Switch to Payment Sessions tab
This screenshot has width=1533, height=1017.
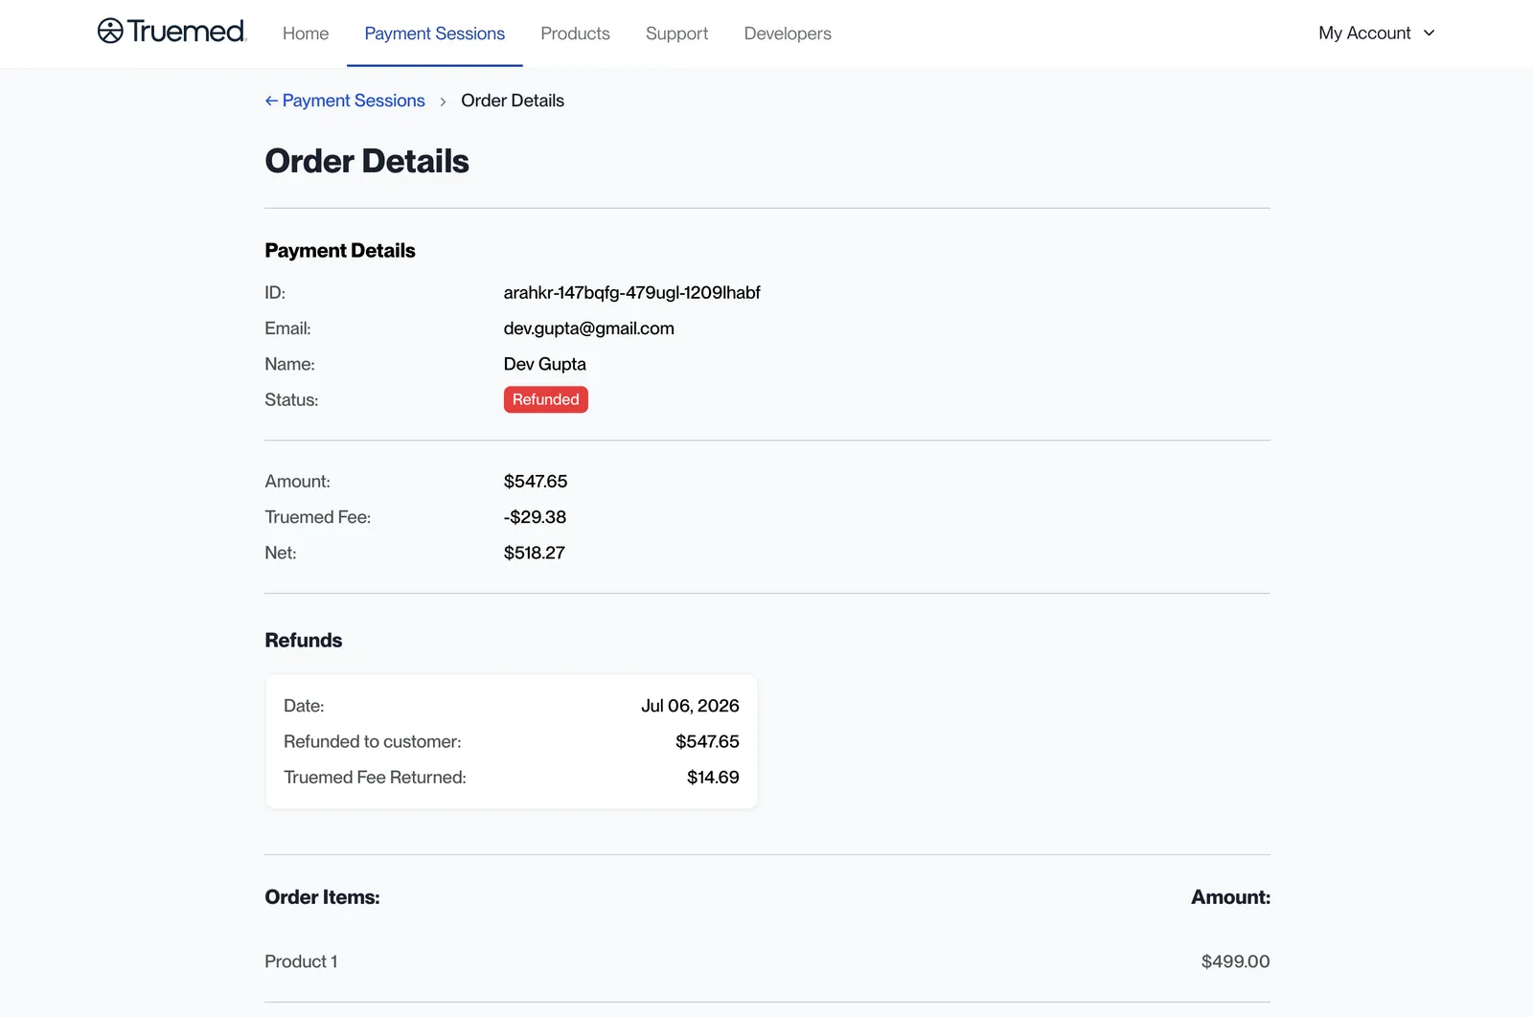click(x=434, y=34)
